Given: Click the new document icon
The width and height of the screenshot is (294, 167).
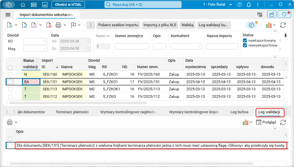Looking at the screenshot, I should [x=10, y=25].
